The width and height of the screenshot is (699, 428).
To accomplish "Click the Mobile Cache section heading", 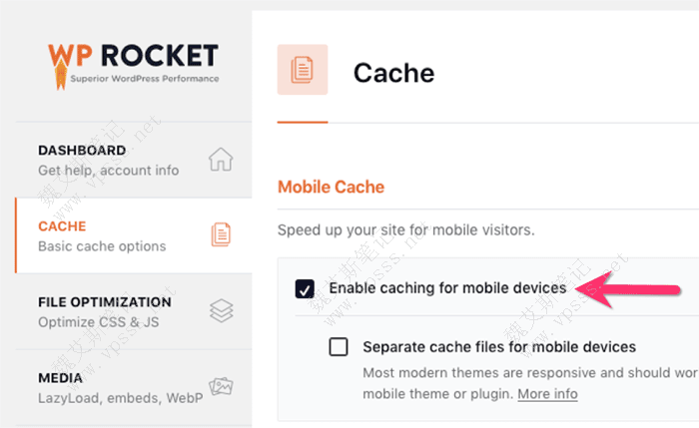I will point(331,187).
